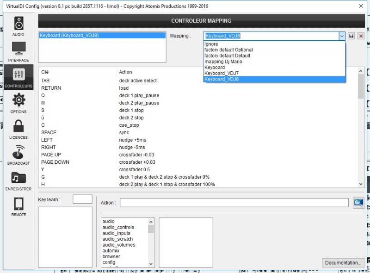Open the Options gear section
Image resolution: width=370 pixels, height=273 pixels.
coord(18,103)
